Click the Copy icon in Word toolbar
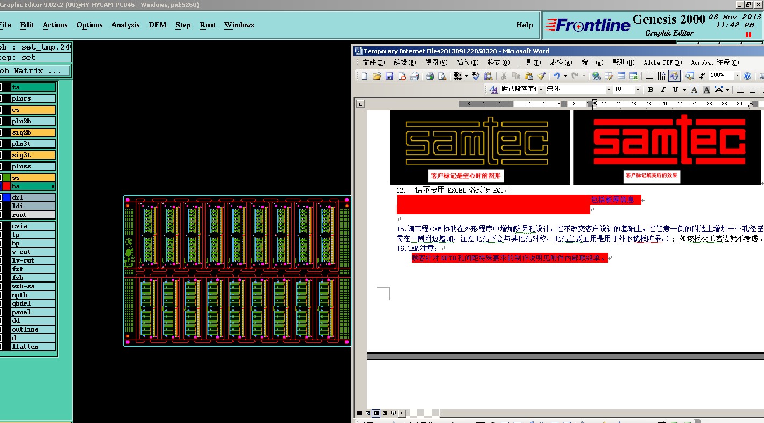 [x=516, y=76]
